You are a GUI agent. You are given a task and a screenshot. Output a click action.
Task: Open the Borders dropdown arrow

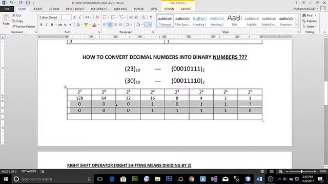[x=150, y=25]
